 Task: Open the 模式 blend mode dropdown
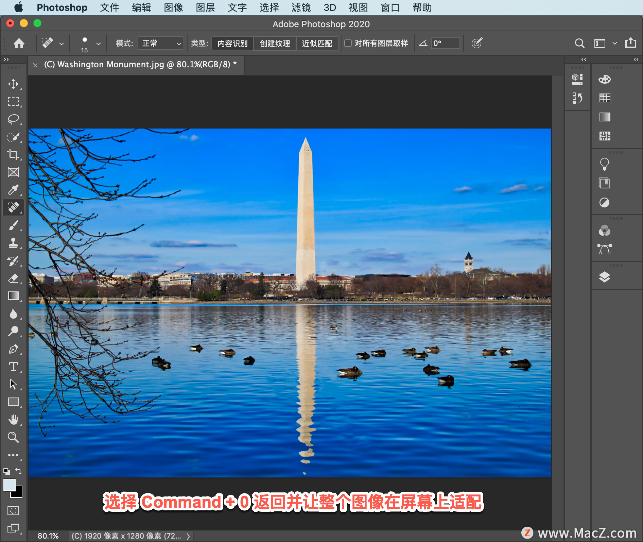(x=160, y=44)
